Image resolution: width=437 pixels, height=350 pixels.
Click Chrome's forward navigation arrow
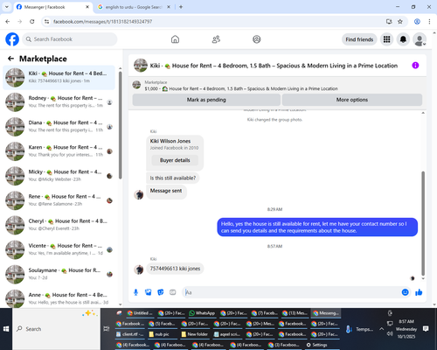pyautogui.click(x=20, y=22)
